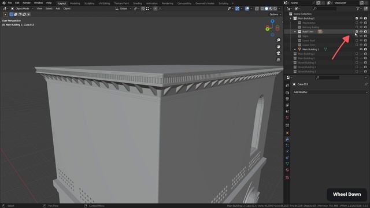Toggle the snapping magnet icon
Screen dimensions: 370x208
tap(143, 9)
